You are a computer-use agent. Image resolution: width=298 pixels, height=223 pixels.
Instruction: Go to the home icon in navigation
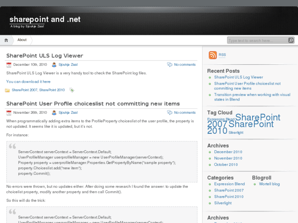pos(6,40)
